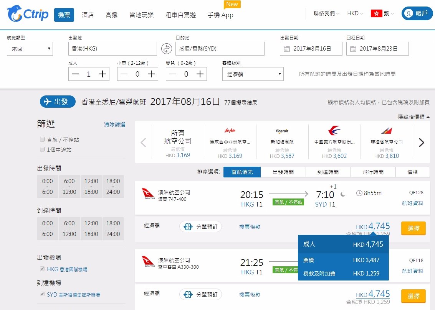Expand the 聯絡我們 contact menu
This screenshot has width=435, height=310.
[x=326, y=13]
